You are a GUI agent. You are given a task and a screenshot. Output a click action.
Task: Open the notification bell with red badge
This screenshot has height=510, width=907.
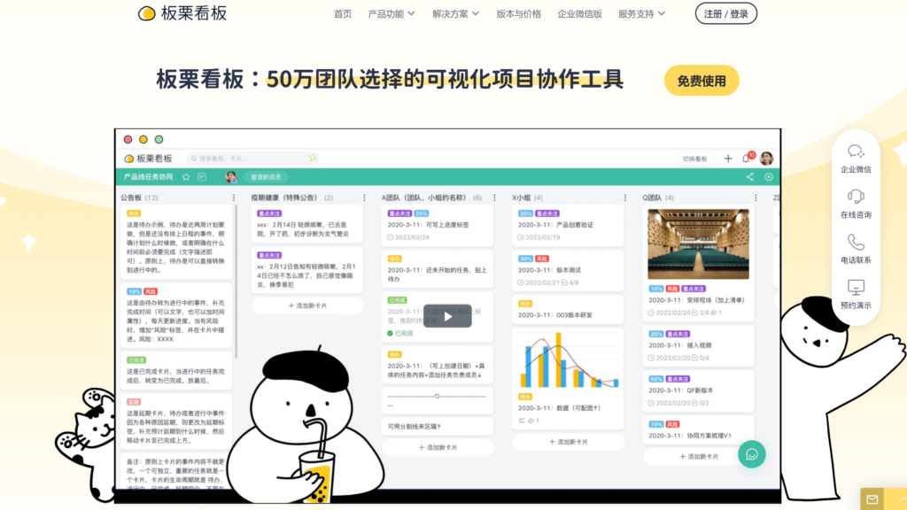[746, 158]
